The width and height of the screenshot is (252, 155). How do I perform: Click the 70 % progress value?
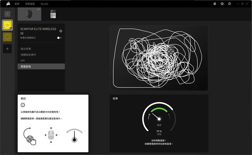159,131
